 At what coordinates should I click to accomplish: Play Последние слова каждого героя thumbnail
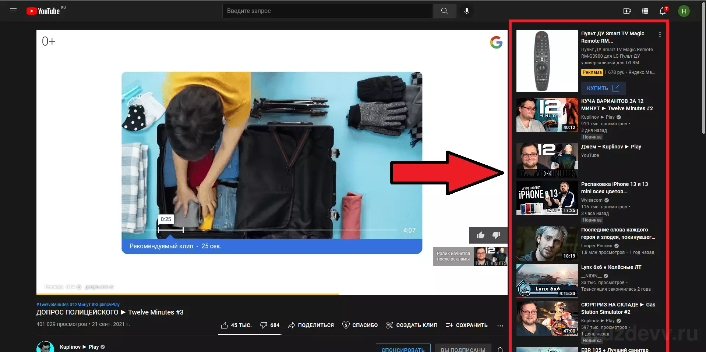pos(547,244)
